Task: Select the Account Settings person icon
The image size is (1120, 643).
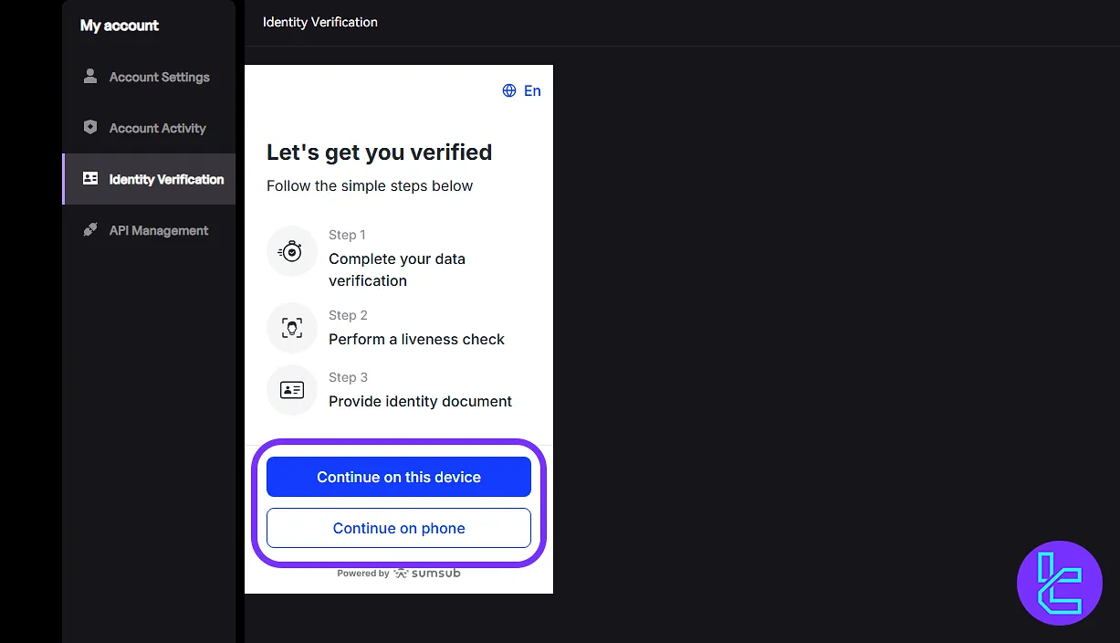Action: [89, 77]
